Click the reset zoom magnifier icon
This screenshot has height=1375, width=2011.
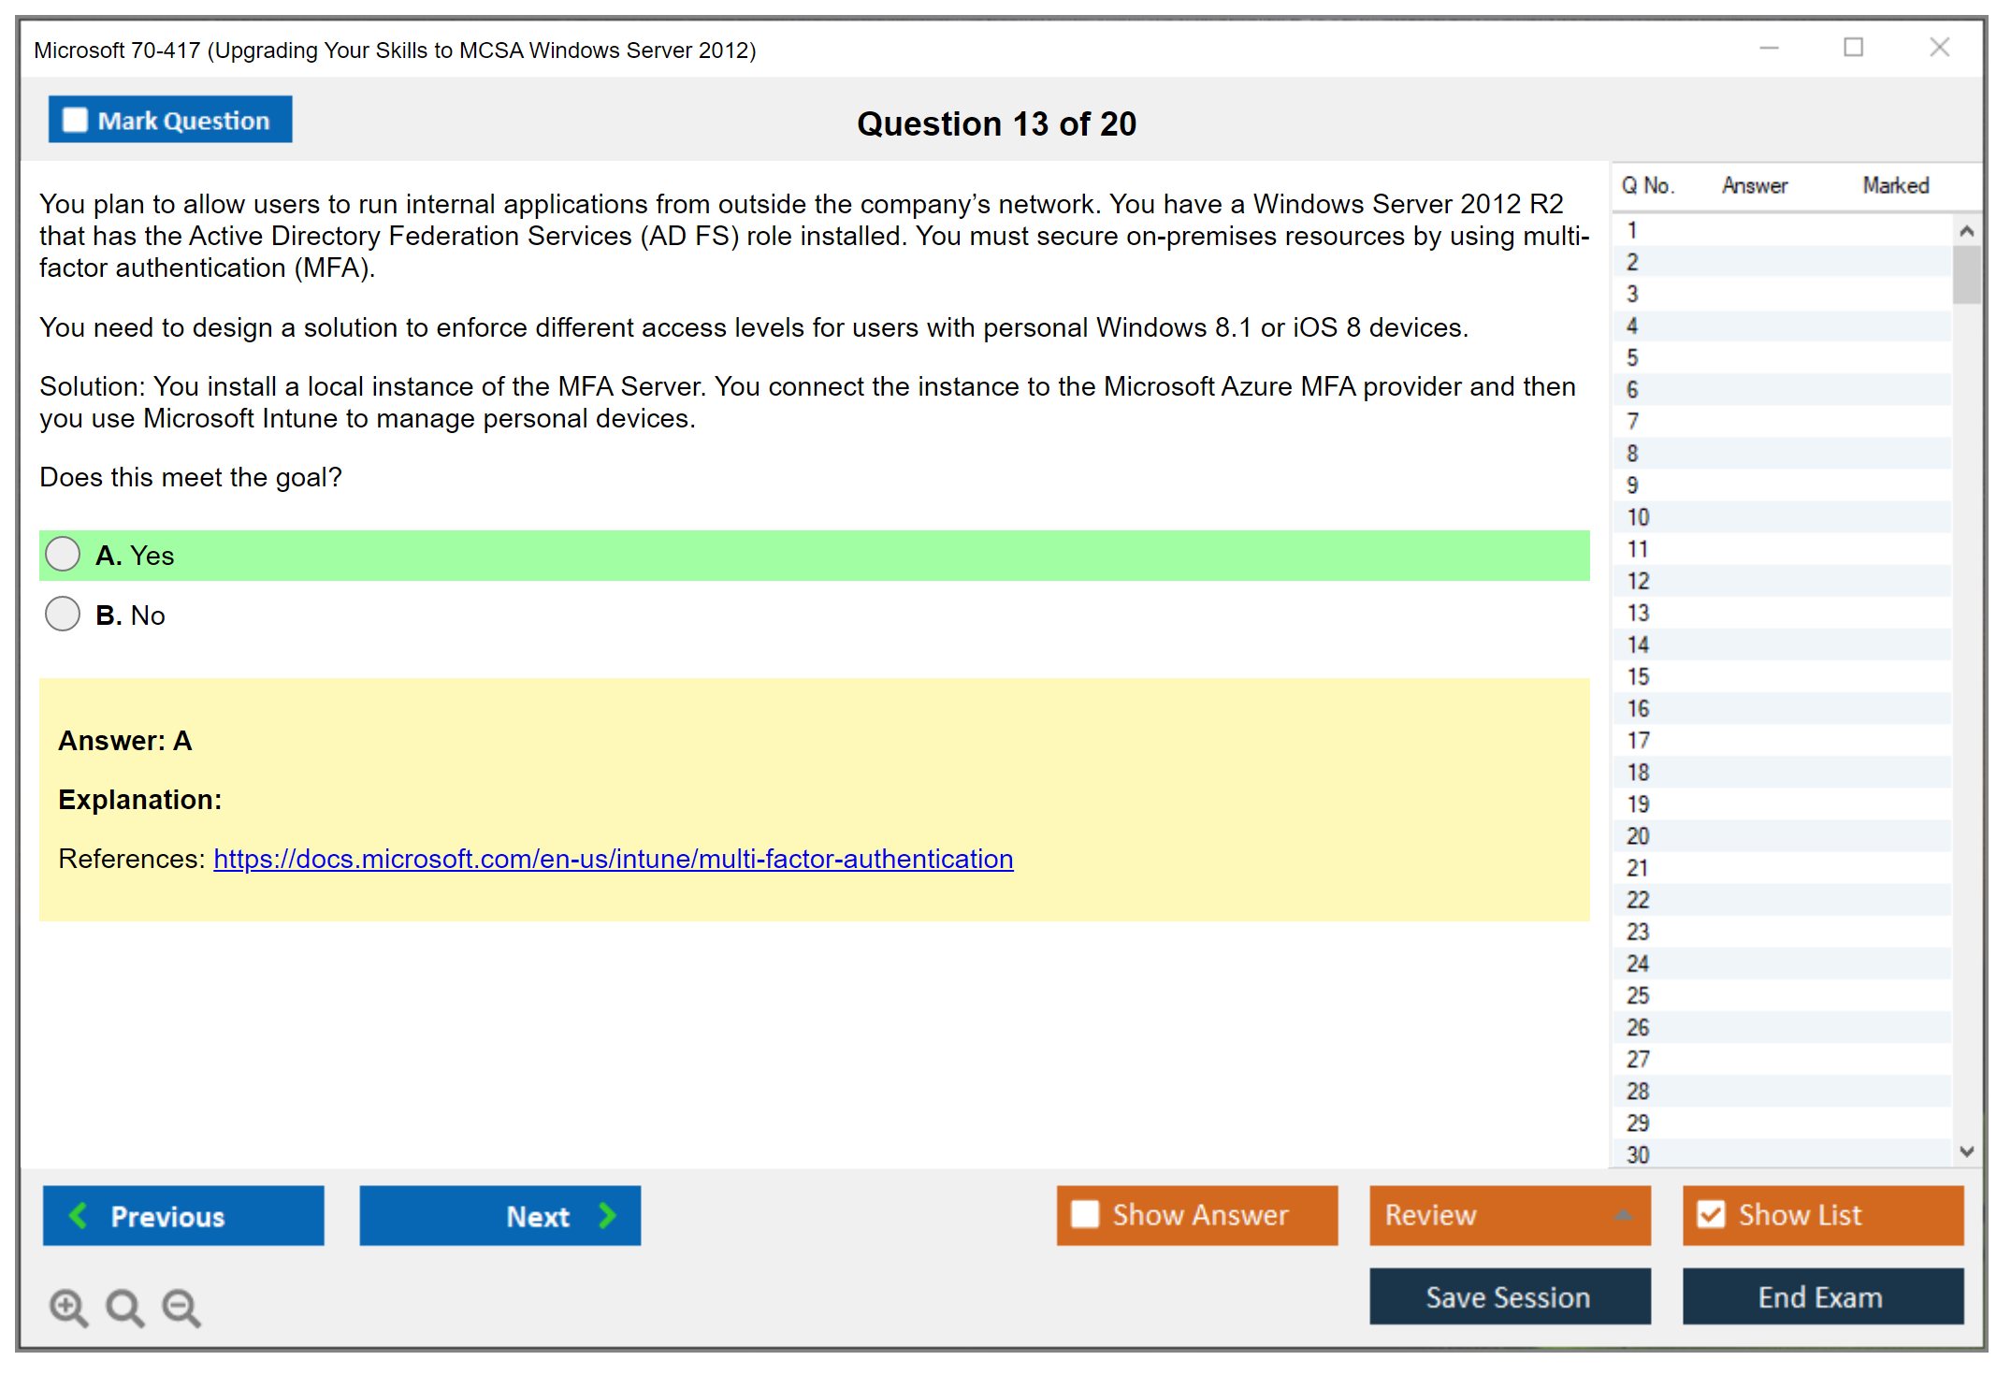pyautogui.click(x=123, y=1307)
